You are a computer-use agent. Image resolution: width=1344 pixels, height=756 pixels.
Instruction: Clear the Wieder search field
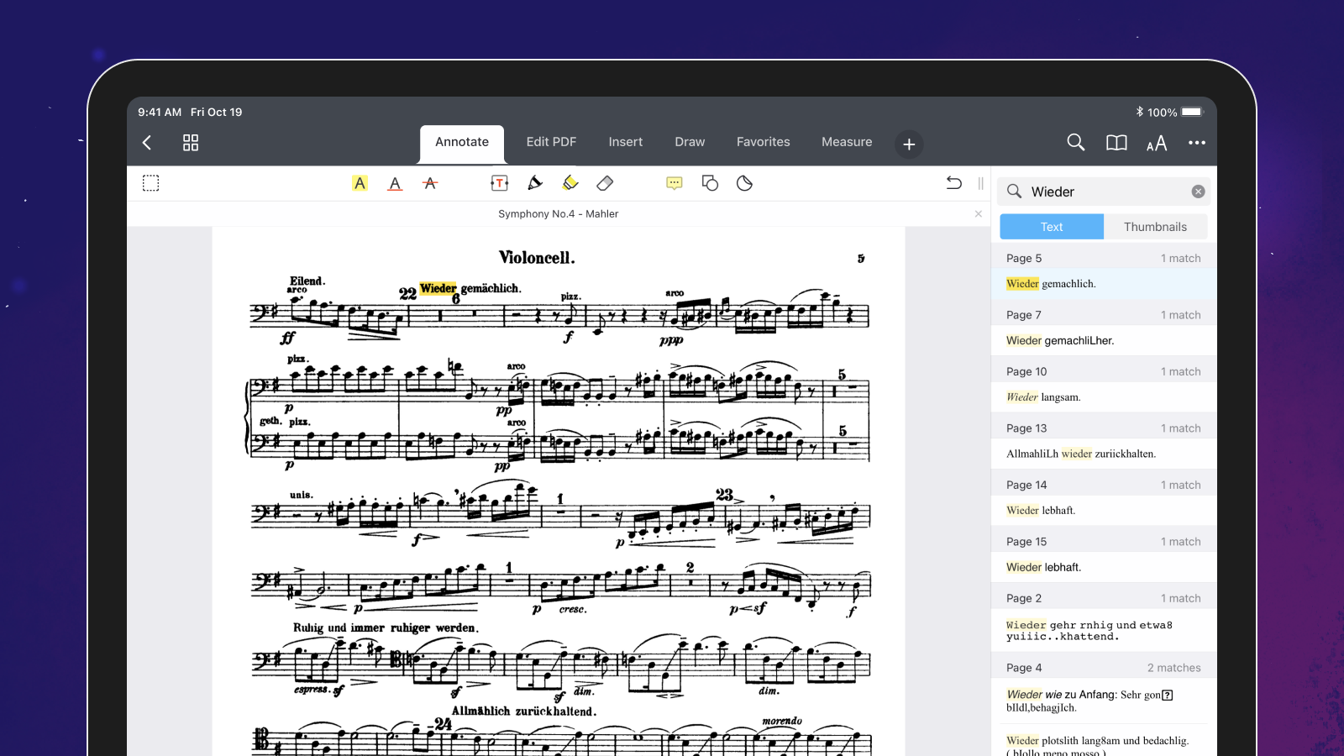pos(1199,192)
